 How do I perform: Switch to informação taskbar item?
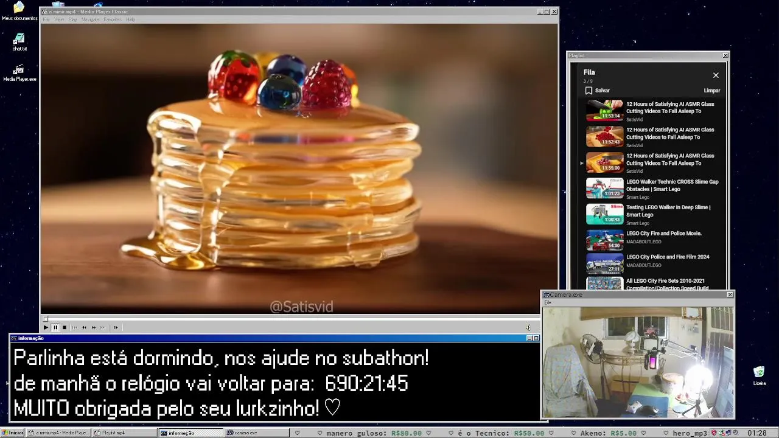click(191, 433)
